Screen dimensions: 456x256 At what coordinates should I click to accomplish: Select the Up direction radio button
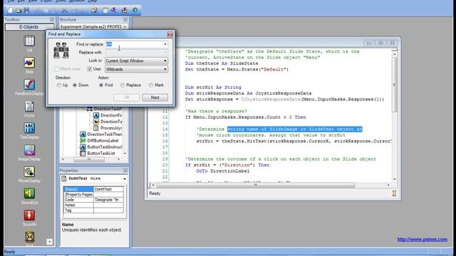coord(59,85)
